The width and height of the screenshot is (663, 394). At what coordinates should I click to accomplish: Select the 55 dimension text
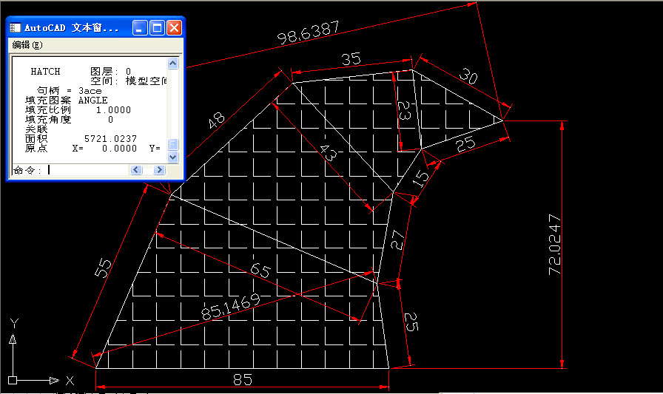pyautogui.click(x=103, y=268)
